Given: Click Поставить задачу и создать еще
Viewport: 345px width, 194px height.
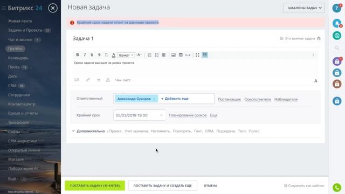Looking at the screenshot, I should tap(163, 185).
